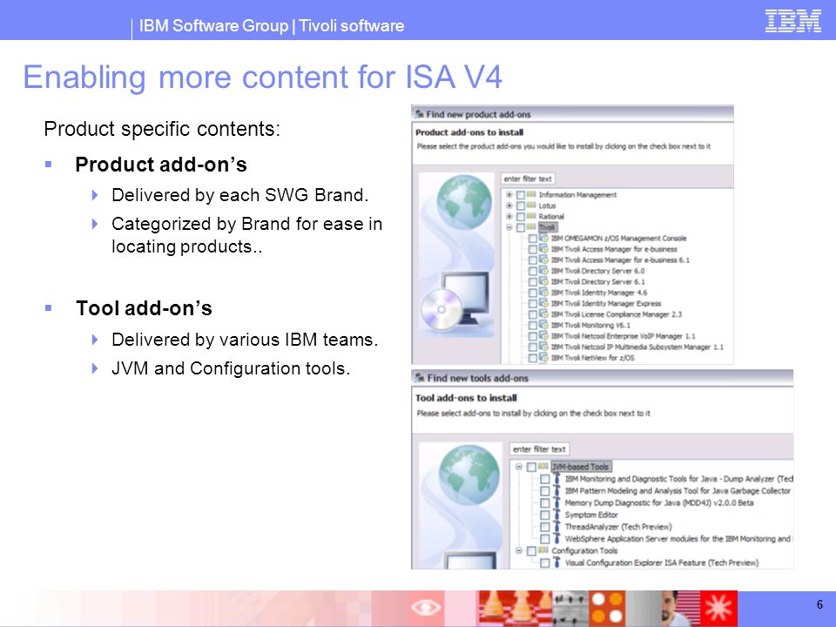The width and height of the screenshot is (836, 627).
Task: Check the JVM-based Tools category checkbox
Action: tap(531, 467)
